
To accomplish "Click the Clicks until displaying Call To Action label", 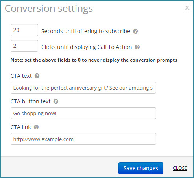I will pos(87,47).
